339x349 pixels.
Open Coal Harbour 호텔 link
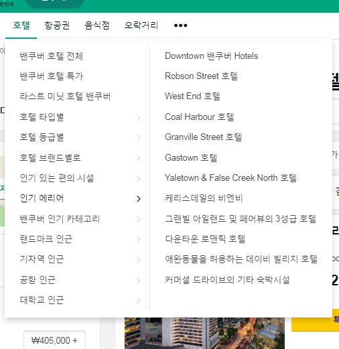pos(199,117)
